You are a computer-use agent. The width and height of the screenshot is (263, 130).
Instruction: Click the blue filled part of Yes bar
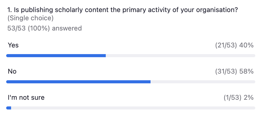click(56, 56)
